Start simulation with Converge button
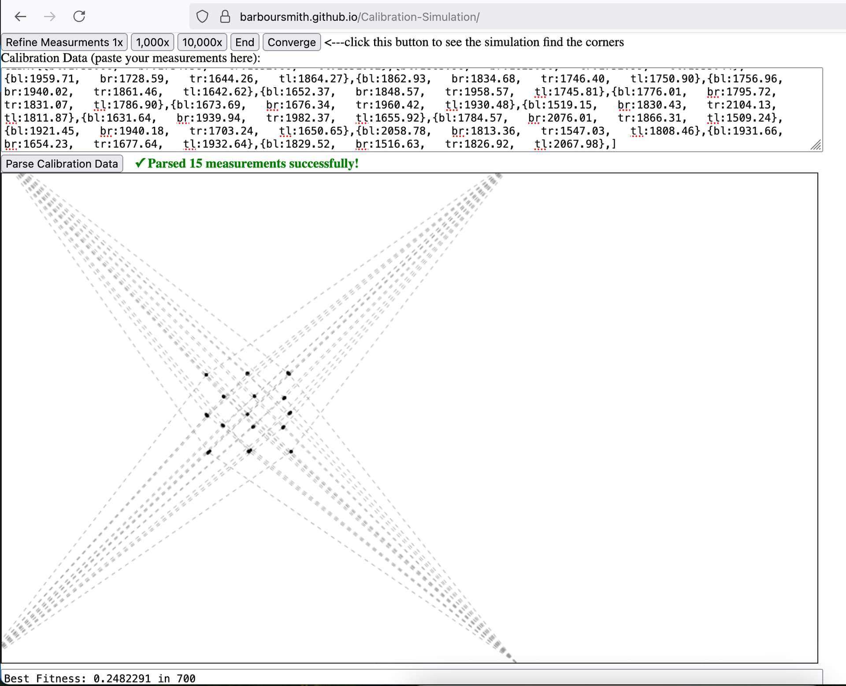The image size is (846, 686). (x=291, y=42)
